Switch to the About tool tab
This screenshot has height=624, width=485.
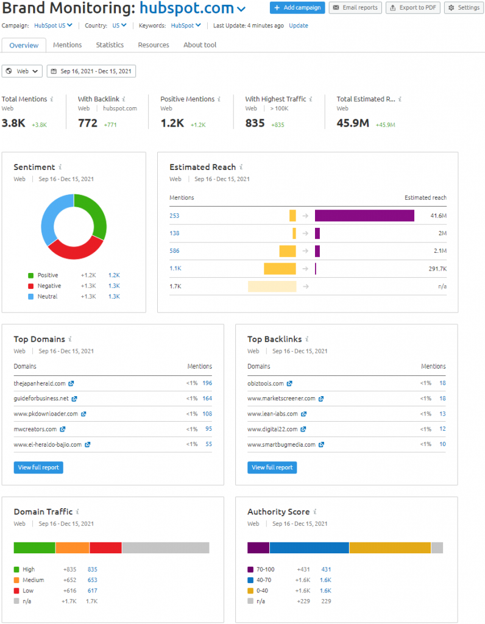pos(200,45)
